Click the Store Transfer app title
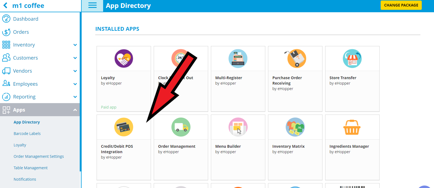434x188 pixels. point(343,78)
